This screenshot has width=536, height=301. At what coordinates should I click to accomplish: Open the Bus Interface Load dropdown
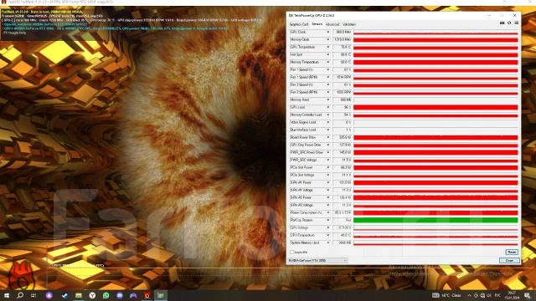tap(327, 130)
